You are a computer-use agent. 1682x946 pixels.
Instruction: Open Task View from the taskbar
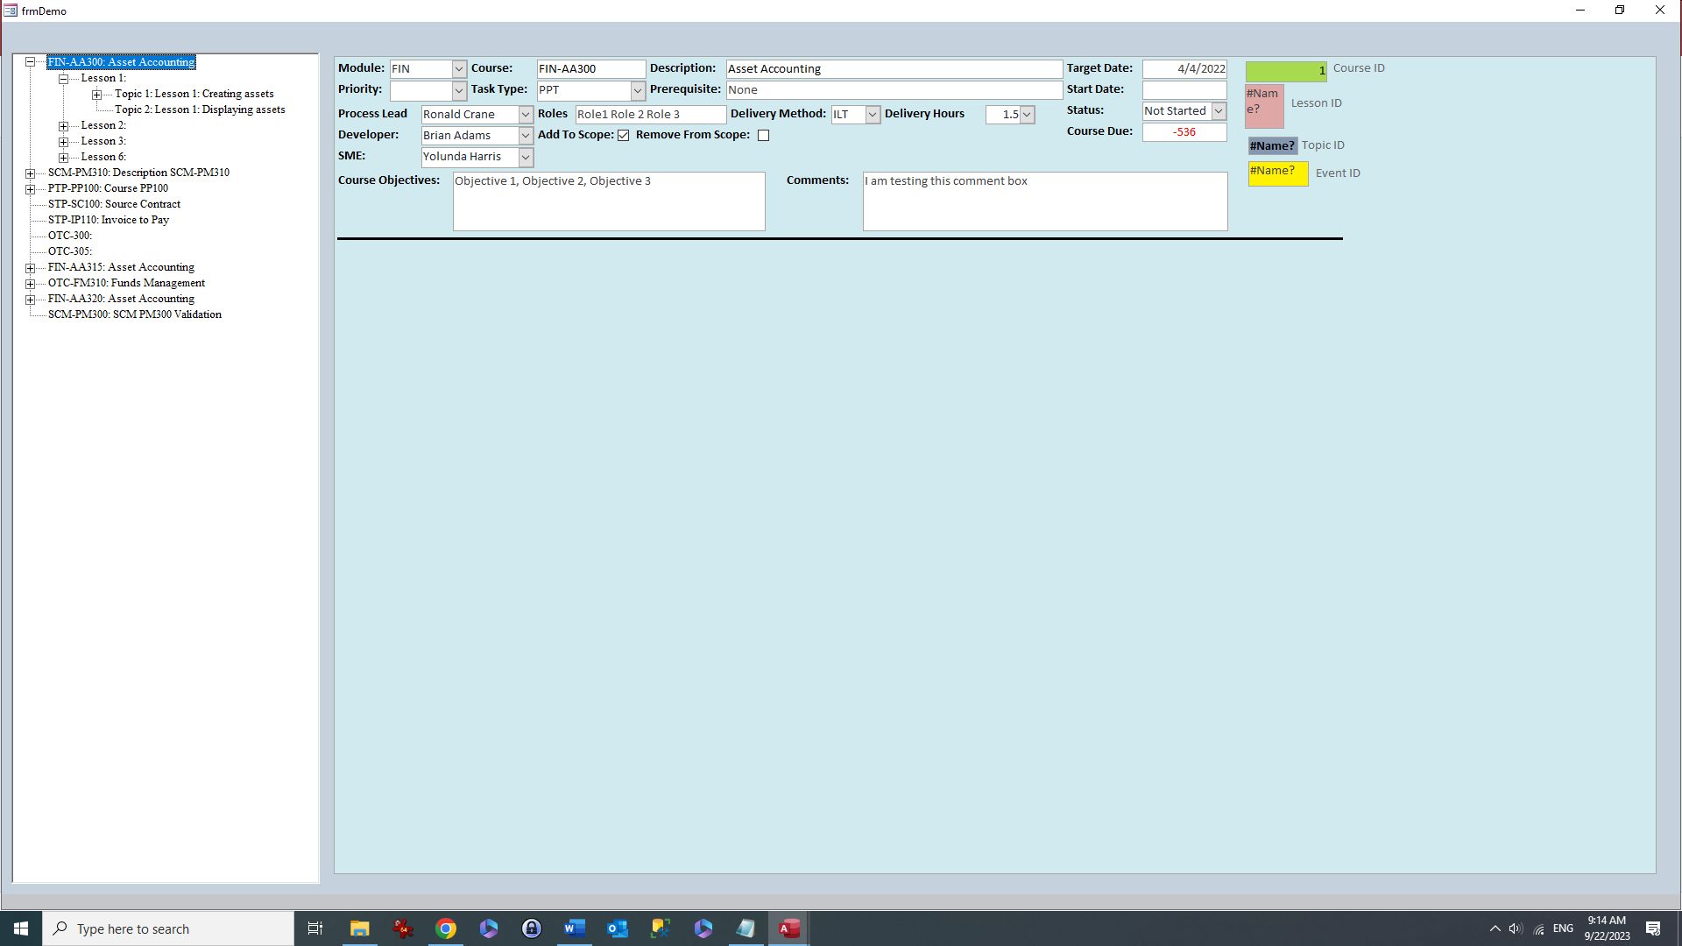tap(315, 928)
